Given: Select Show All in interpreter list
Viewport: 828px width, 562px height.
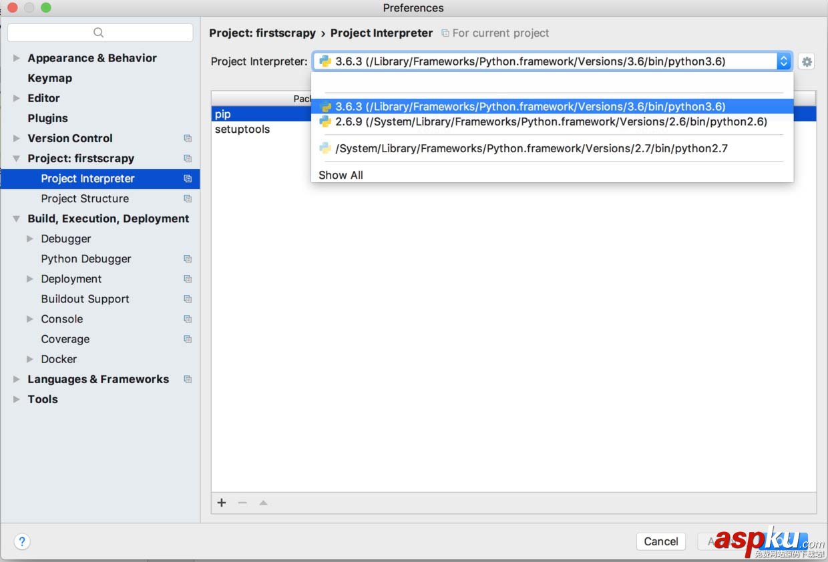Looking at the screenshot, I should point(552,175).
